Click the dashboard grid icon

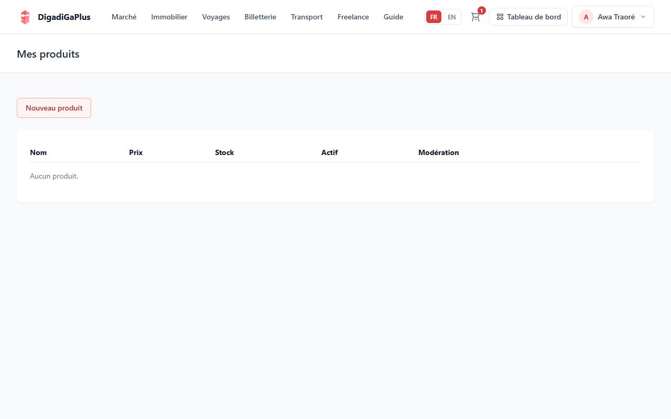click(x=500, y=17)
